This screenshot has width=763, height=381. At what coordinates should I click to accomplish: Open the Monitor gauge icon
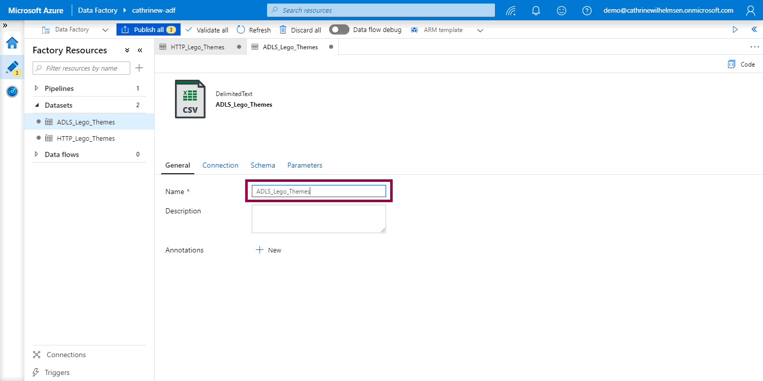pos(12,91)
